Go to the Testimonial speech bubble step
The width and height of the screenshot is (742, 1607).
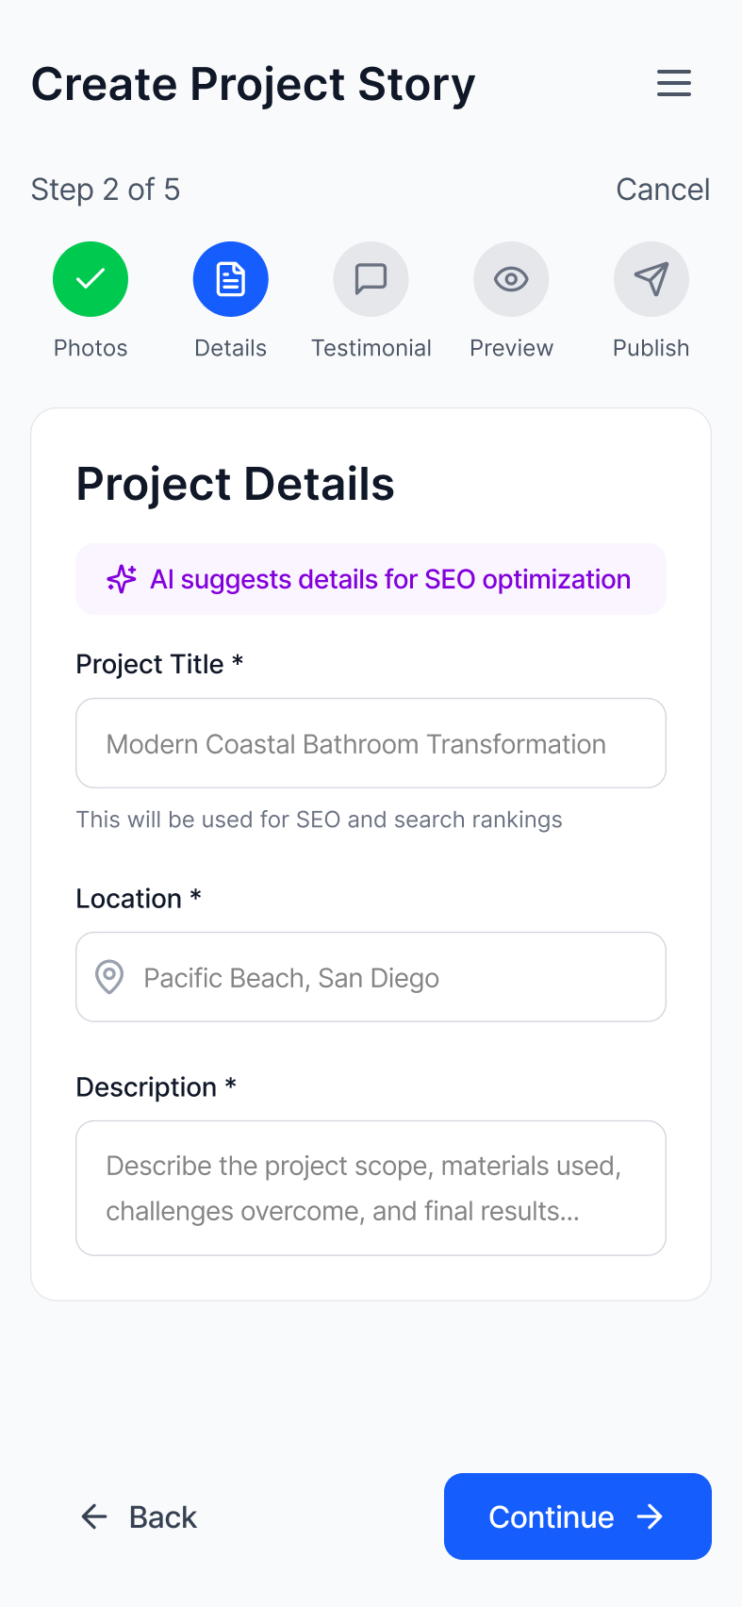click(x=371, y=279)
